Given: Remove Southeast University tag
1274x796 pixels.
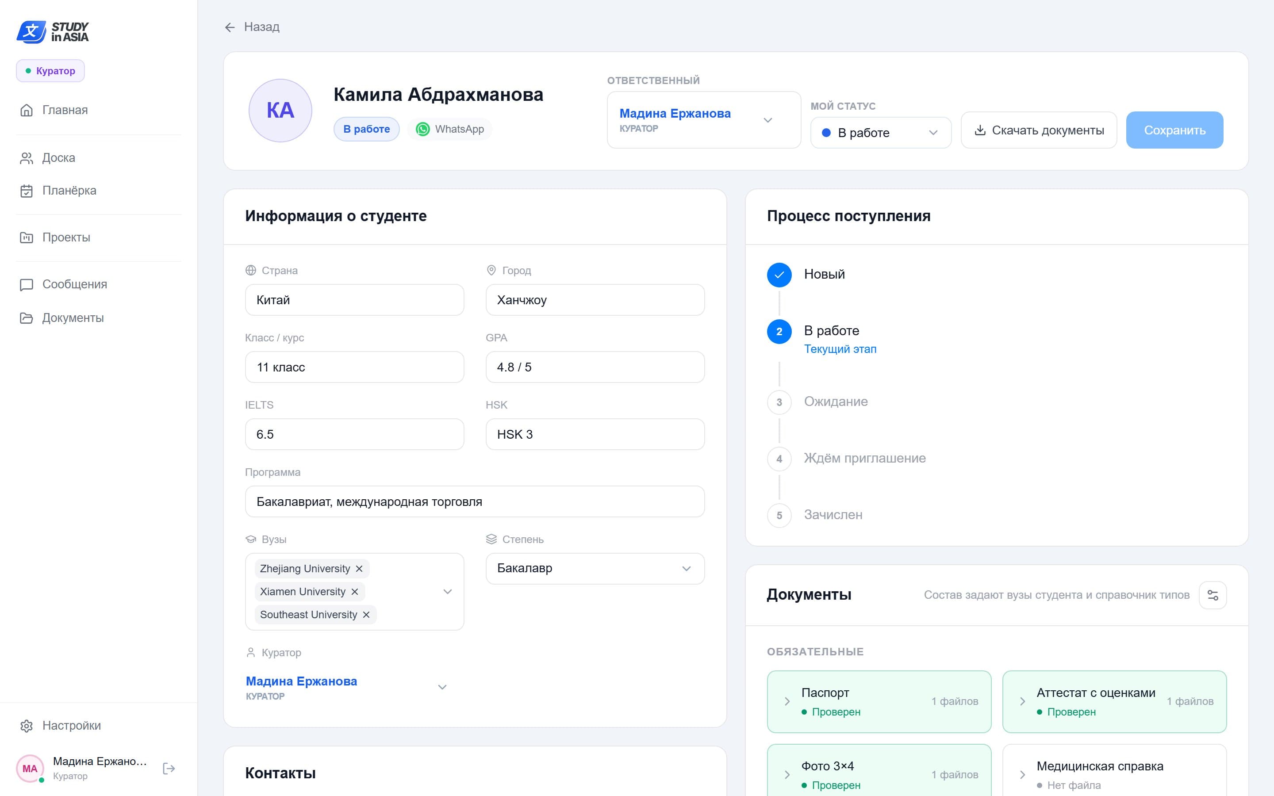Looking at the screenshot, I should pos(366,615).
